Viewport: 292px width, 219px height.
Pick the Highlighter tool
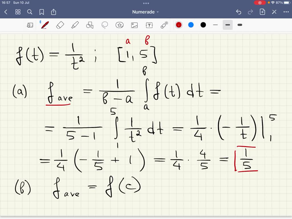75,25
